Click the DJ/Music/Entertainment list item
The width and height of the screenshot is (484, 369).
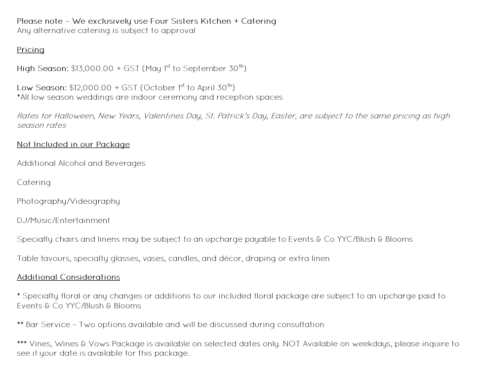(x=63, y=221)
